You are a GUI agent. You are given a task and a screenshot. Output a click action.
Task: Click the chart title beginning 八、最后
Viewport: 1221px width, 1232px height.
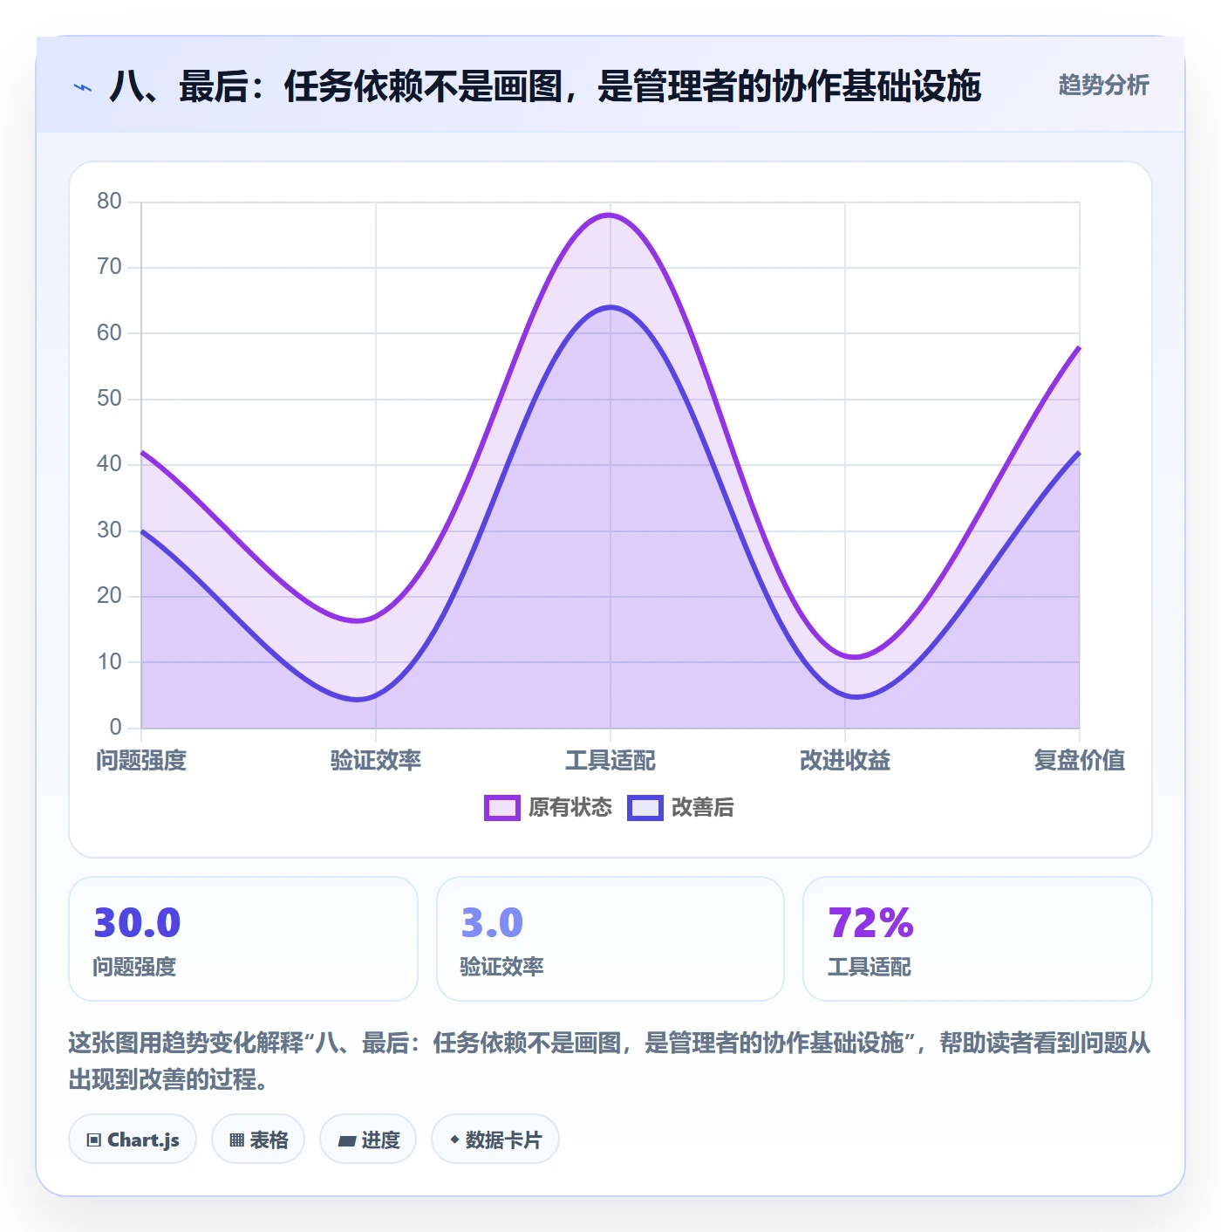tap(545, 86)
